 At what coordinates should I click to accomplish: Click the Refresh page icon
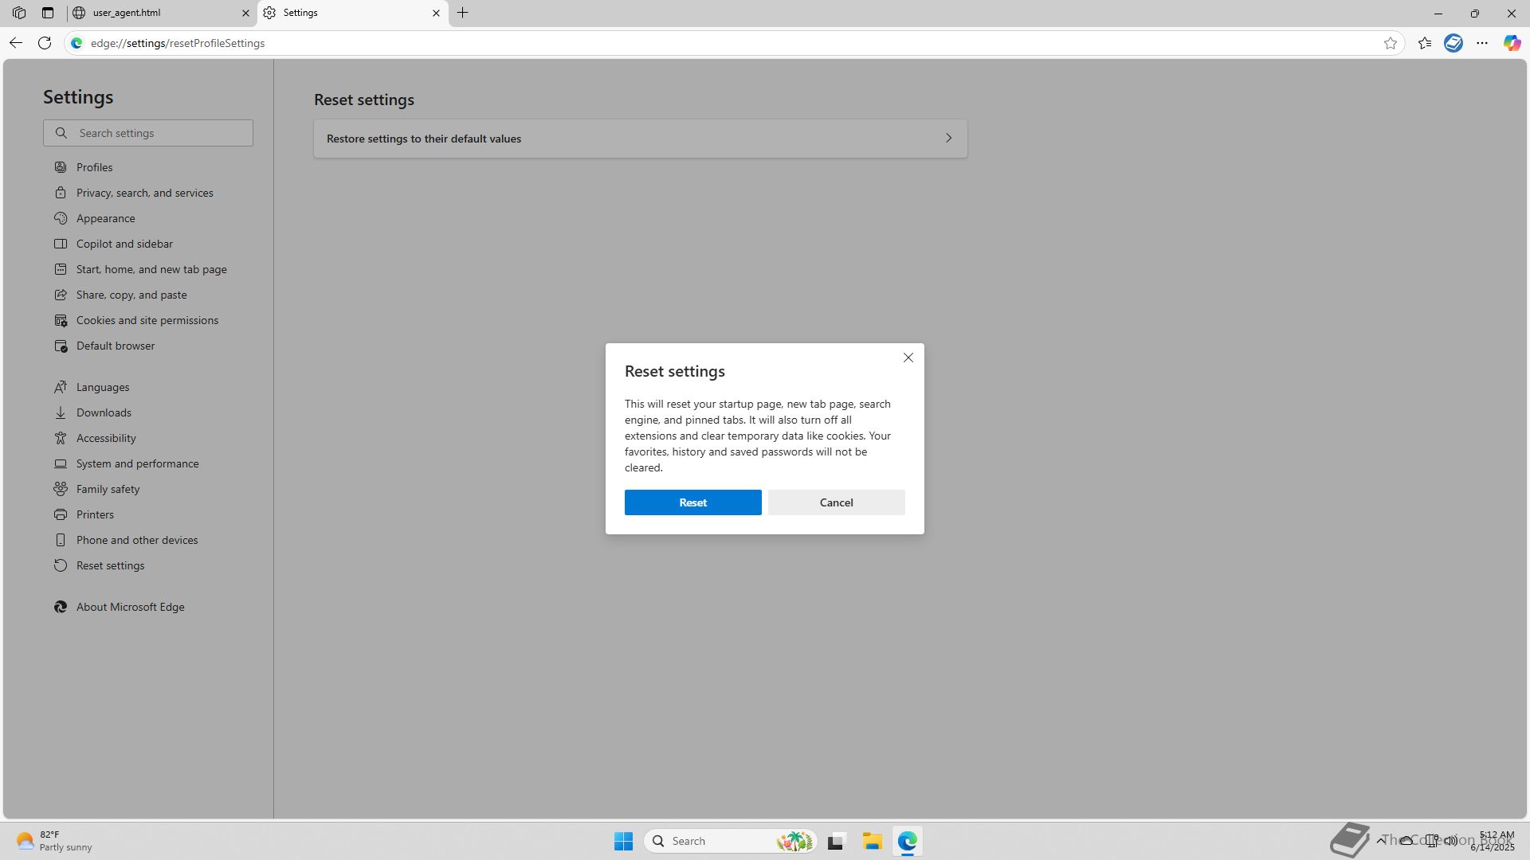point(45,43)
